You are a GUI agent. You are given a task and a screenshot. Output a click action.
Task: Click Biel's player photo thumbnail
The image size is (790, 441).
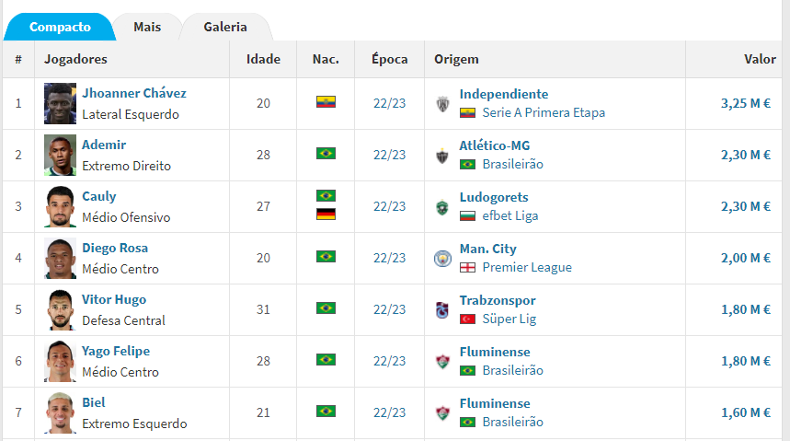click(60, 412)
